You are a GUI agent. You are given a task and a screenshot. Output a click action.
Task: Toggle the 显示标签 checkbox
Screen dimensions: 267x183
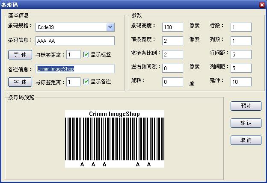86,54
